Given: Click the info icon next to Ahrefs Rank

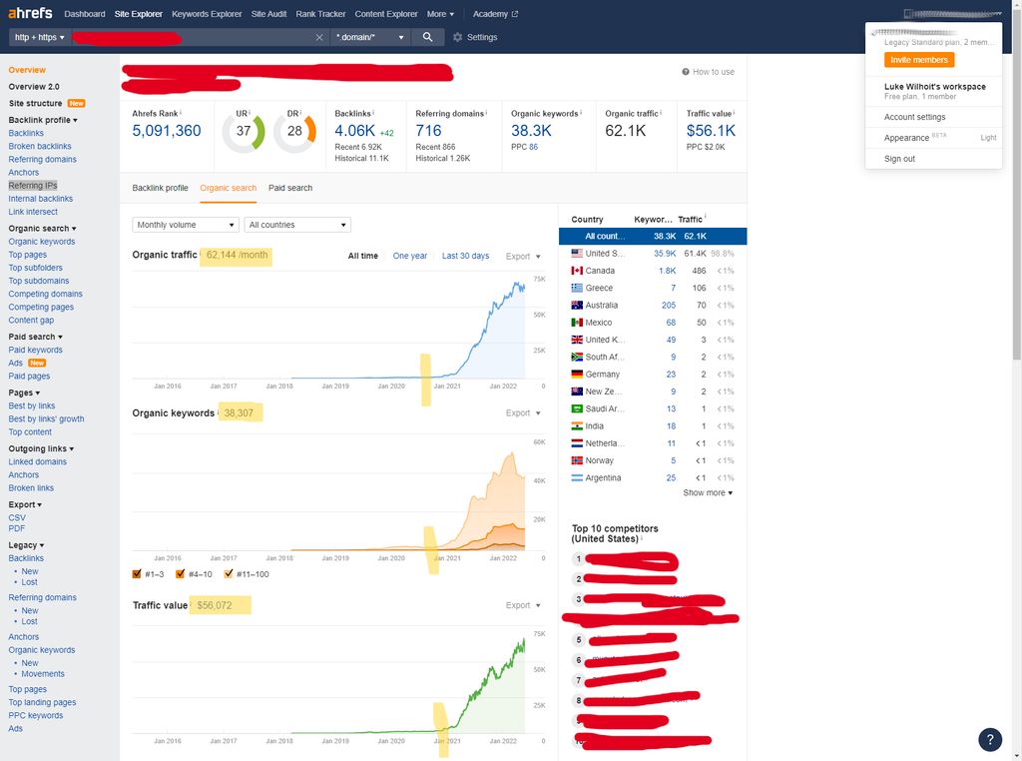Looking at the screenshot, I should point(181,113).
